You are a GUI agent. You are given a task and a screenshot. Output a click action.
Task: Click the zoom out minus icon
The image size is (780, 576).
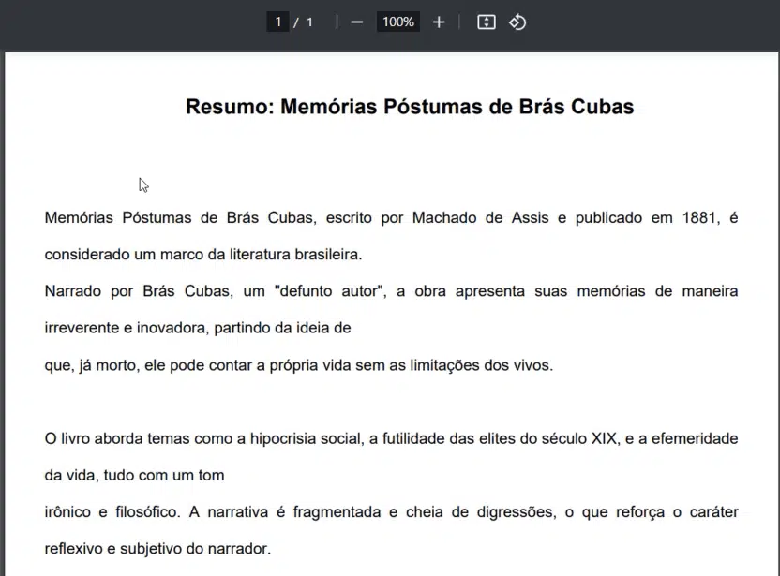point(356,22)
